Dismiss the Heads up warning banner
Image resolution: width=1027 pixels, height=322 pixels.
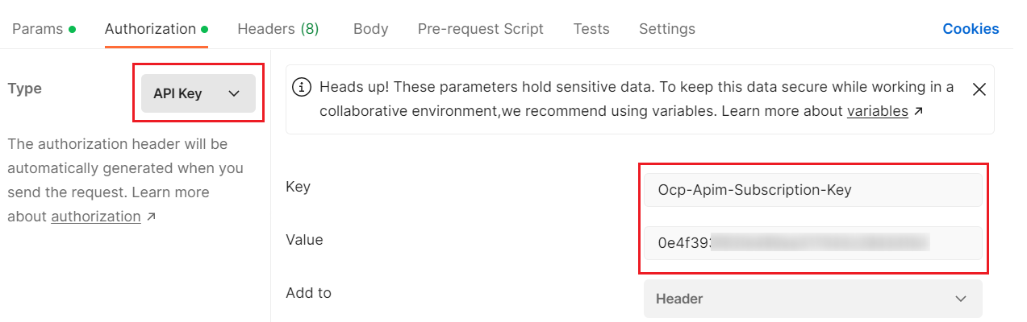[x=979, y=89]
